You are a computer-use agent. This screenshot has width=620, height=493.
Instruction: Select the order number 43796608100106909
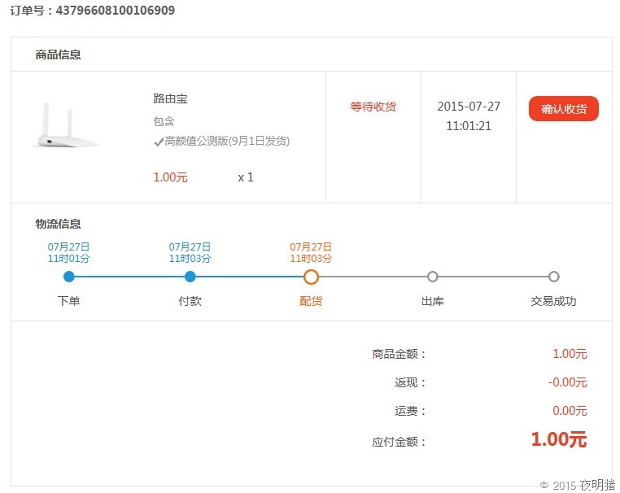coord(115,11)
